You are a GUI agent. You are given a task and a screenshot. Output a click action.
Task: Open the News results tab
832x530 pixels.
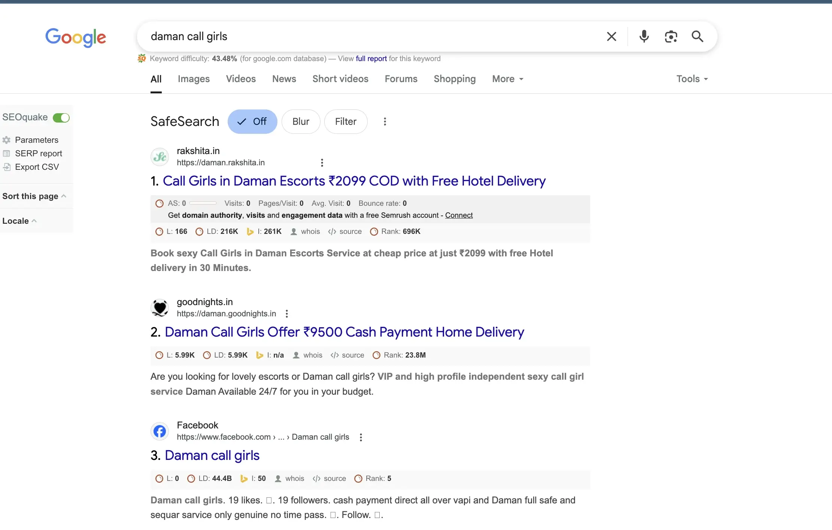tap(284, 79)
